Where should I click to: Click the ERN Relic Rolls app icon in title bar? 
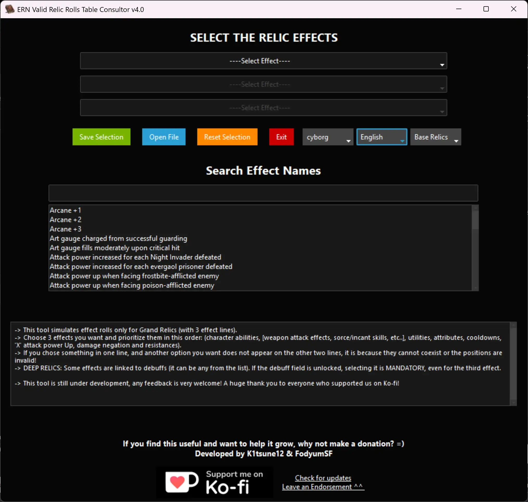click(x=10, y=9)
